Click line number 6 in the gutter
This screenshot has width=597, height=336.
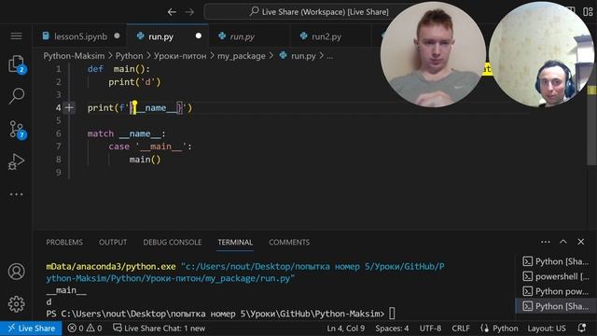tap(58, 133)
